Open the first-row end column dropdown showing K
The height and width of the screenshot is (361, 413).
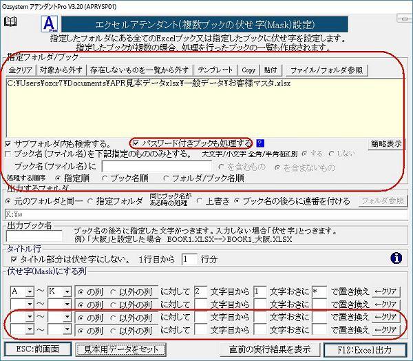[x=67, y=291]
